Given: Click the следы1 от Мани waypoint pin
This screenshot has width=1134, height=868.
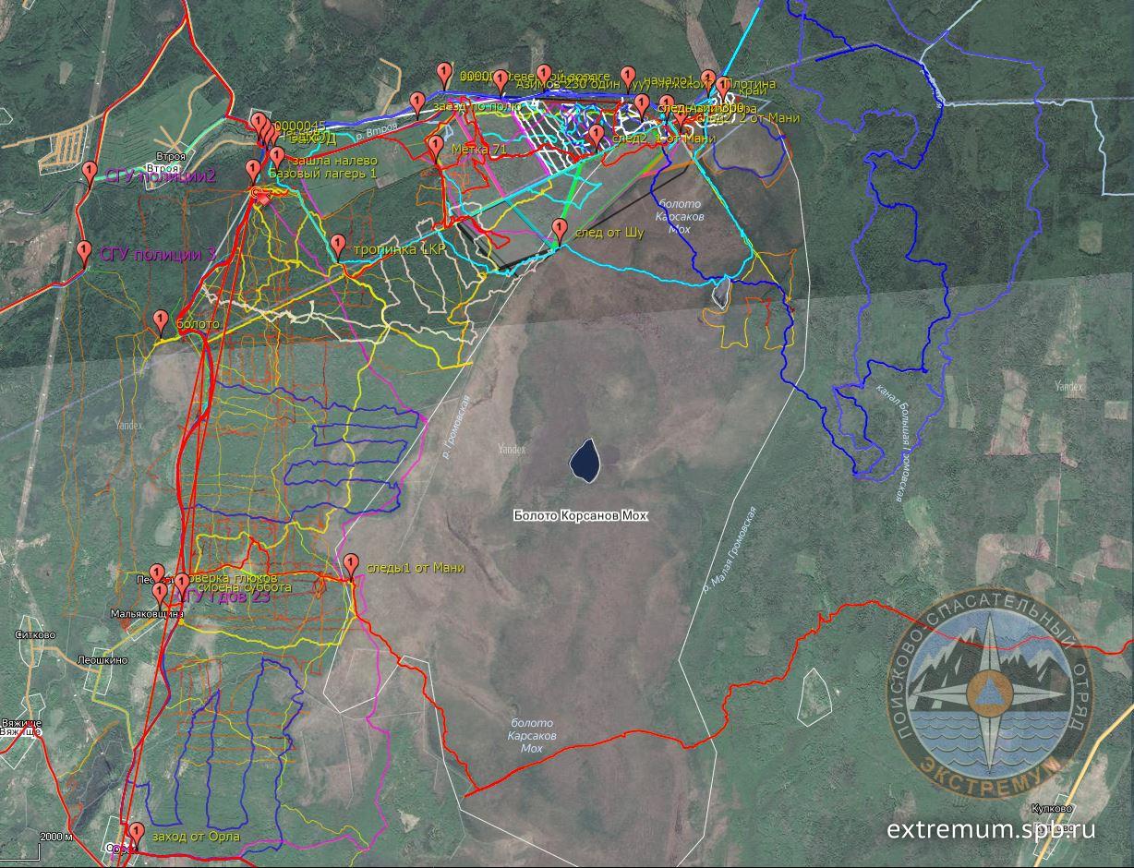Looking at the screenshot, I should coord(351,565).
